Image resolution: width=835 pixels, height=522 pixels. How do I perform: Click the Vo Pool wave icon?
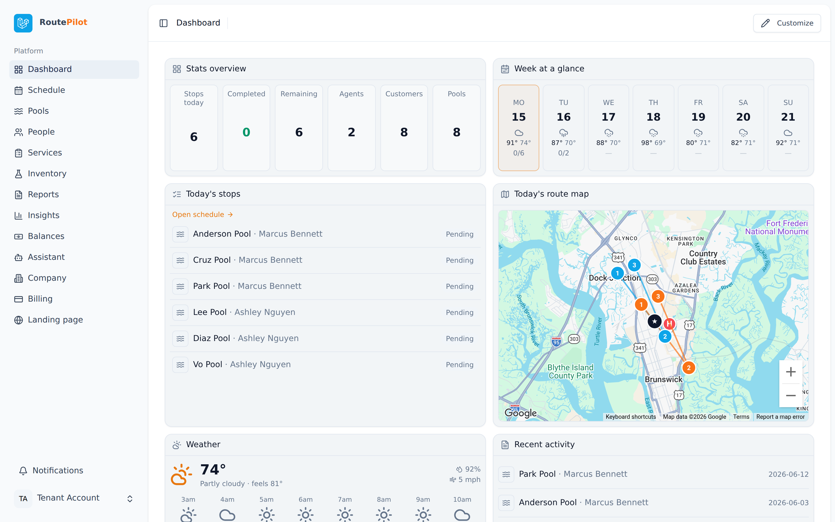(180, 365)
